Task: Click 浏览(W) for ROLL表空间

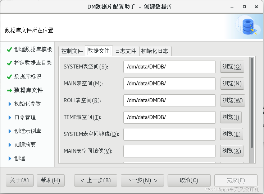Action: click(x=232, y=100)
